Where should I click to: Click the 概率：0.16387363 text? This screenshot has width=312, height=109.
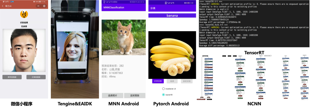112,73
